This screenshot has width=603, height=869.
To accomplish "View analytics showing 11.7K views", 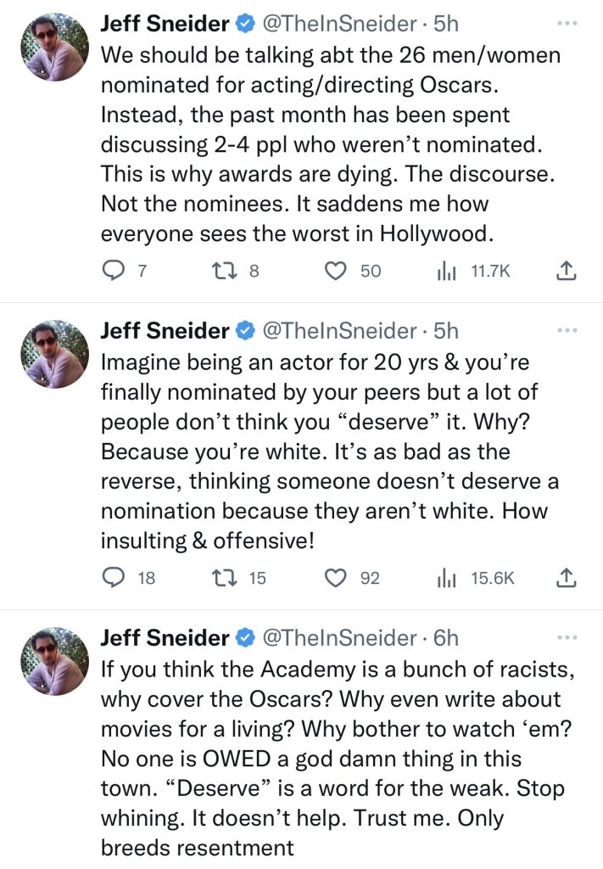I will [x=445, y=271].
